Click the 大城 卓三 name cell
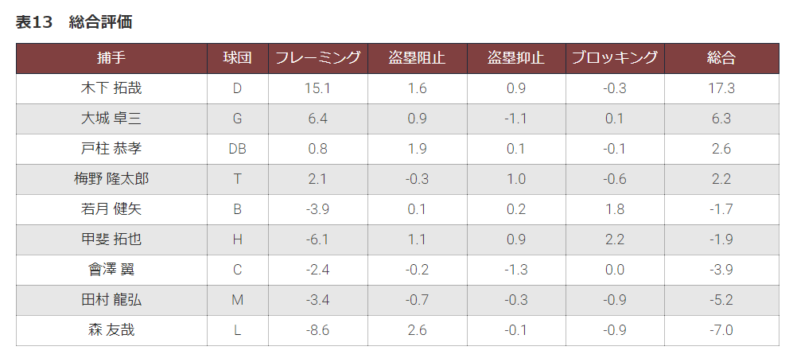This screenshot has height=362, width=793. 111,119
